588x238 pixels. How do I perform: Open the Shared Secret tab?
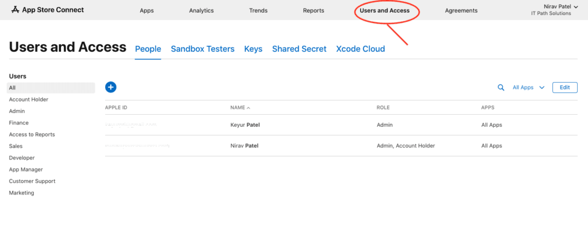[x=299, y=49]
